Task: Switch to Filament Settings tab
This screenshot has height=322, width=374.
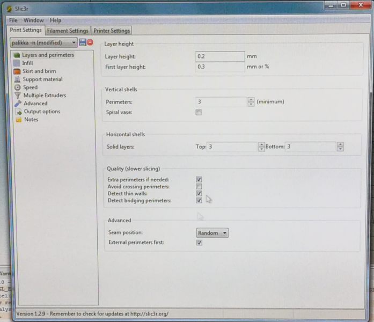Action: tap(68, 31)
